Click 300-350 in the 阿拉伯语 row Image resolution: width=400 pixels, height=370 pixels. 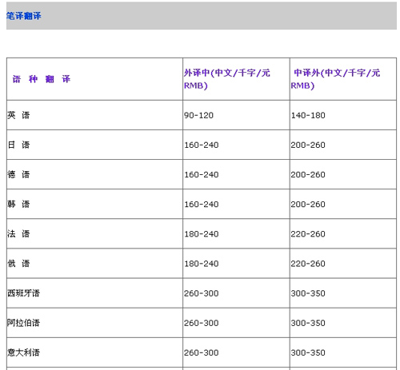(x=308, y=323)
